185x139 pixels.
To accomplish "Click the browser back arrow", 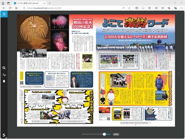I will pyautogui.click(x=4, y=8).
